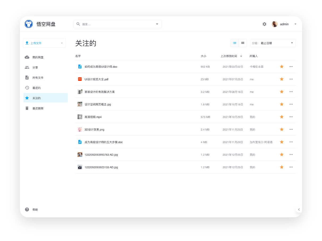This screenshot has width=322, height=241.
Task: Click the admin avatar picture
Action: tap(274, 24)
